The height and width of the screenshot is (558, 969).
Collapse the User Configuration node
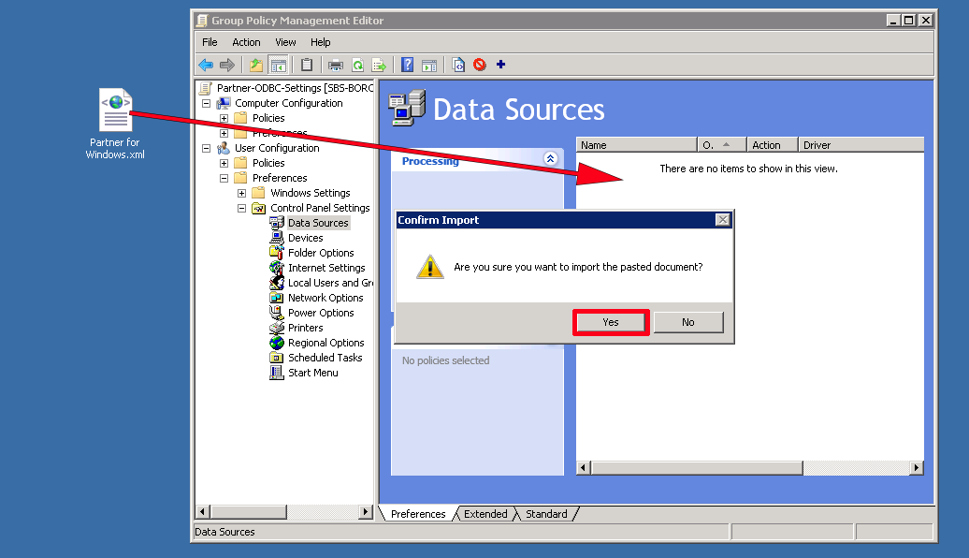[x=207, y=149]
